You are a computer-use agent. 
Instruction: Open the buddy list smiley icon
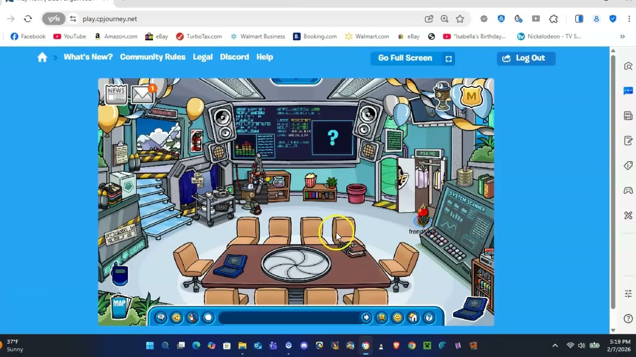coord(397,318)
